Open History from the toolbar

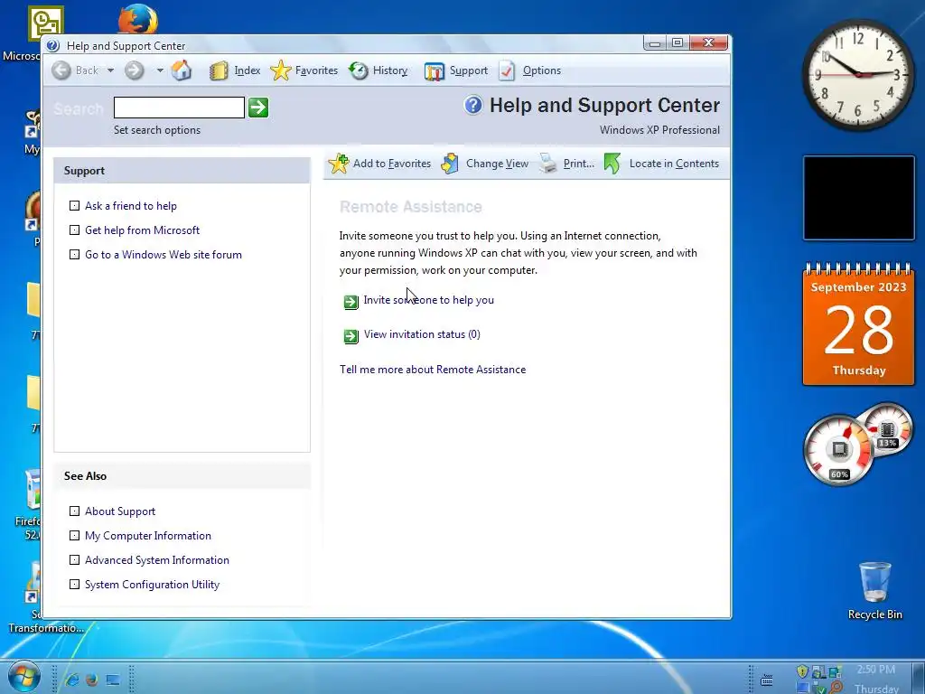(x=390, y=70)
